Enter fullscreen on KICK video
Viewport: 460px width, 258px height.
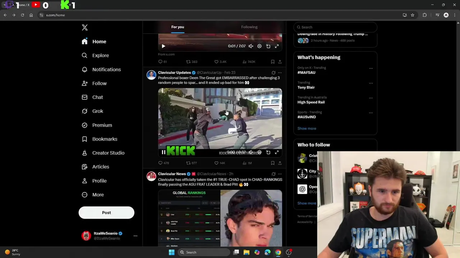coord(277,152)
